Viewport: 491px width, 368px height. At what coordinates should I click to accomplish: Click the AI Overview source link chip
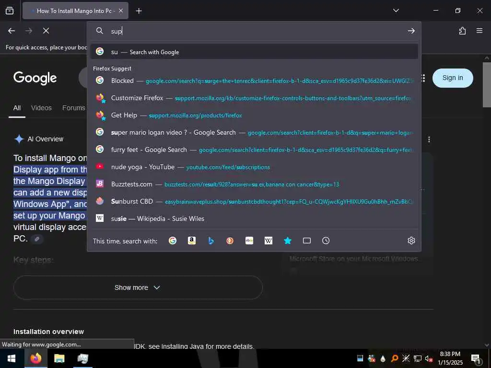coord(36,239)
